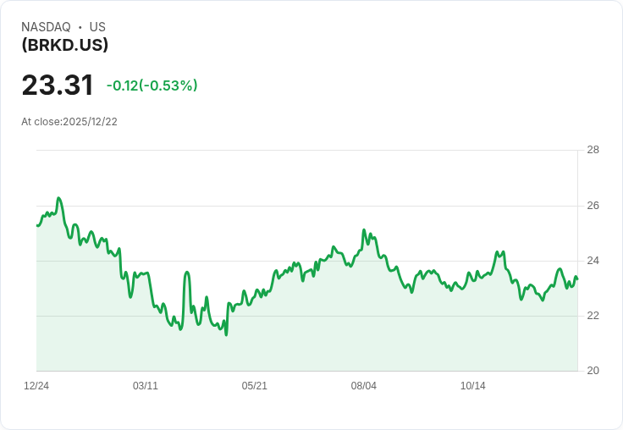
Task: Click the 10/14 date marker
Action: [473, 386]
